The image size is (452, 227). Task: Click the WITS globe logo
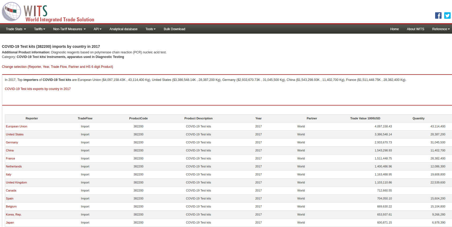[x=12, y=12]
